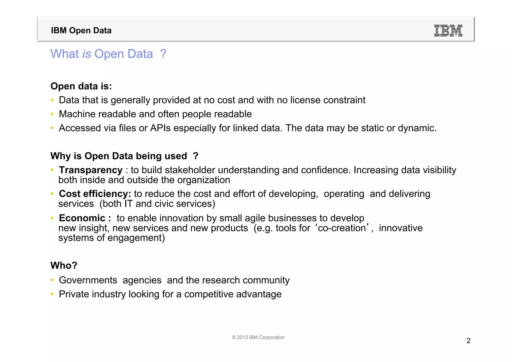Click the quoted "co-creation" phrase
This screenshot has width=512, height=362.
[x=342, y=228]
